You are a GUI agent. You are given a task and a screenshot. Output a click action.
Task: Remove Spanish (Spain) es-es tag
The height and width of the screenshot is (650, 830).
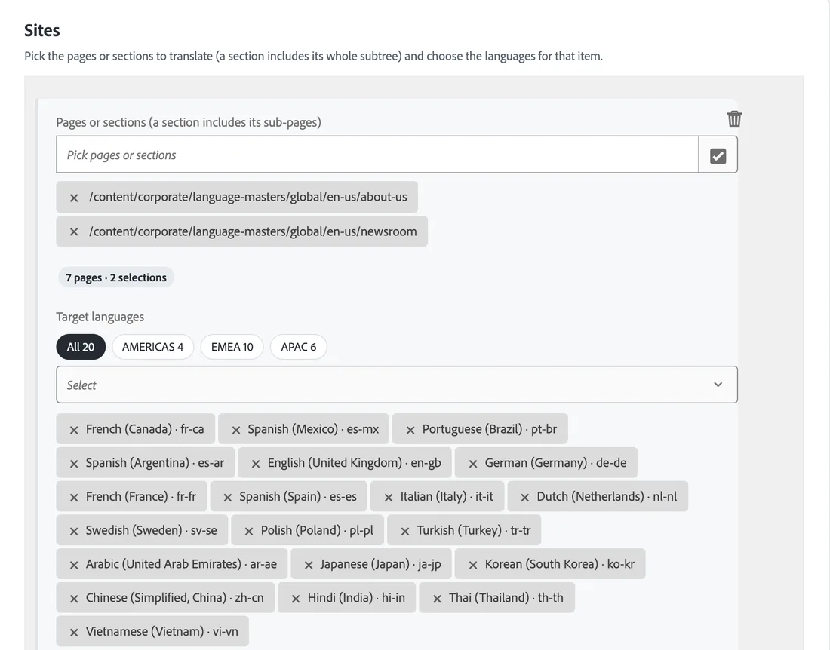228,498
